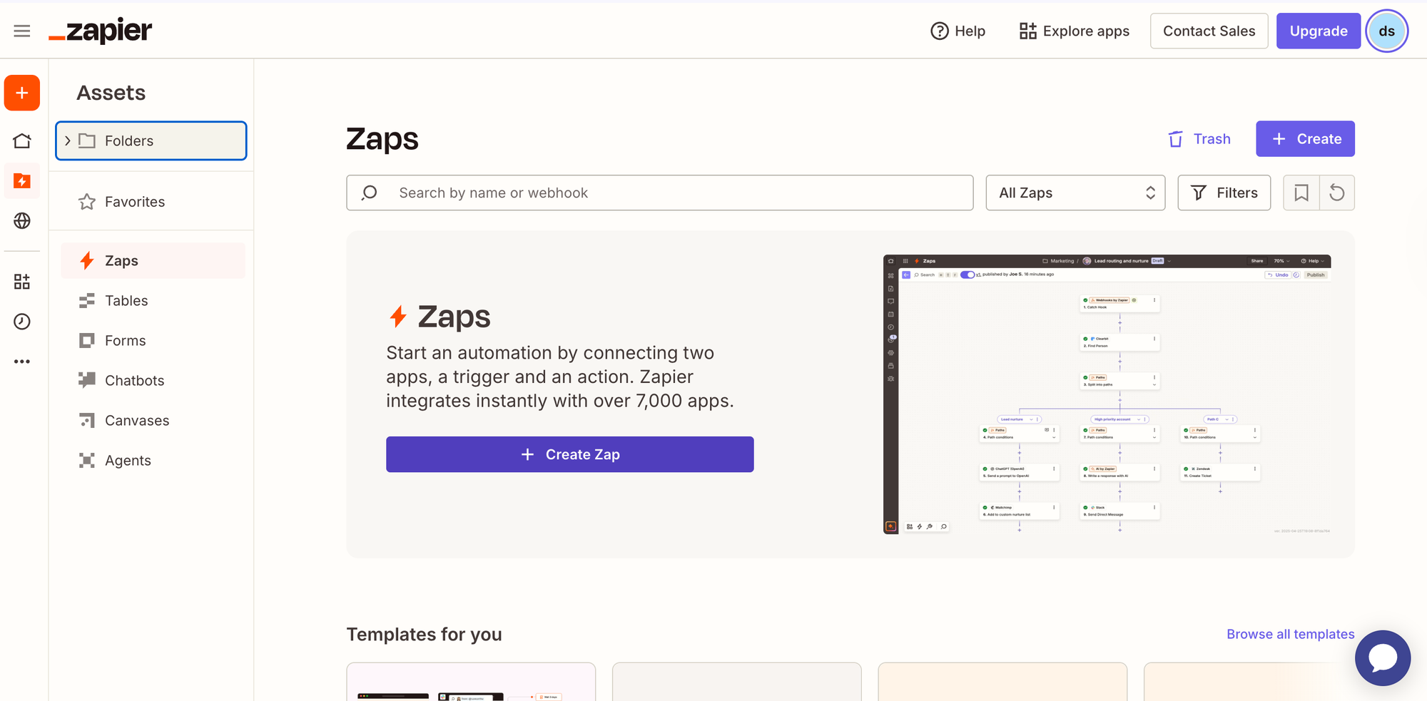Open the All Zaps dropdown
1427x701 pixels.
click(1075, 193)
